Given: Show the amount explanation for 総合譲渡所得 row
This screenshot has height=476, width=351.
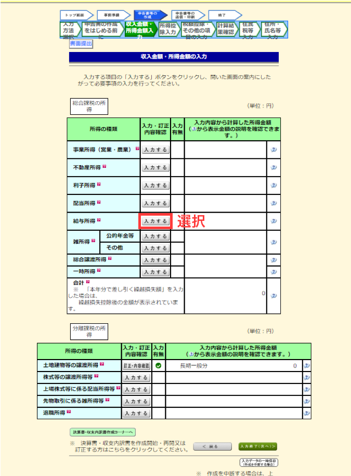Looking at the screenshot, I should pos(274,260).
